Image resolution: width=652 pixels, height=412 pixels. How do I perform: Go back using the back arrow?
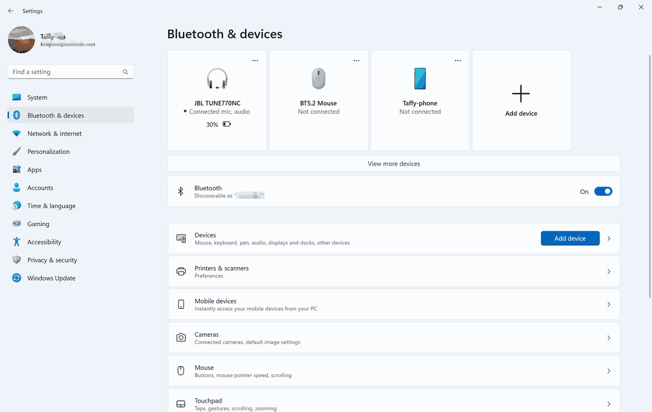[x=11, y=11]
